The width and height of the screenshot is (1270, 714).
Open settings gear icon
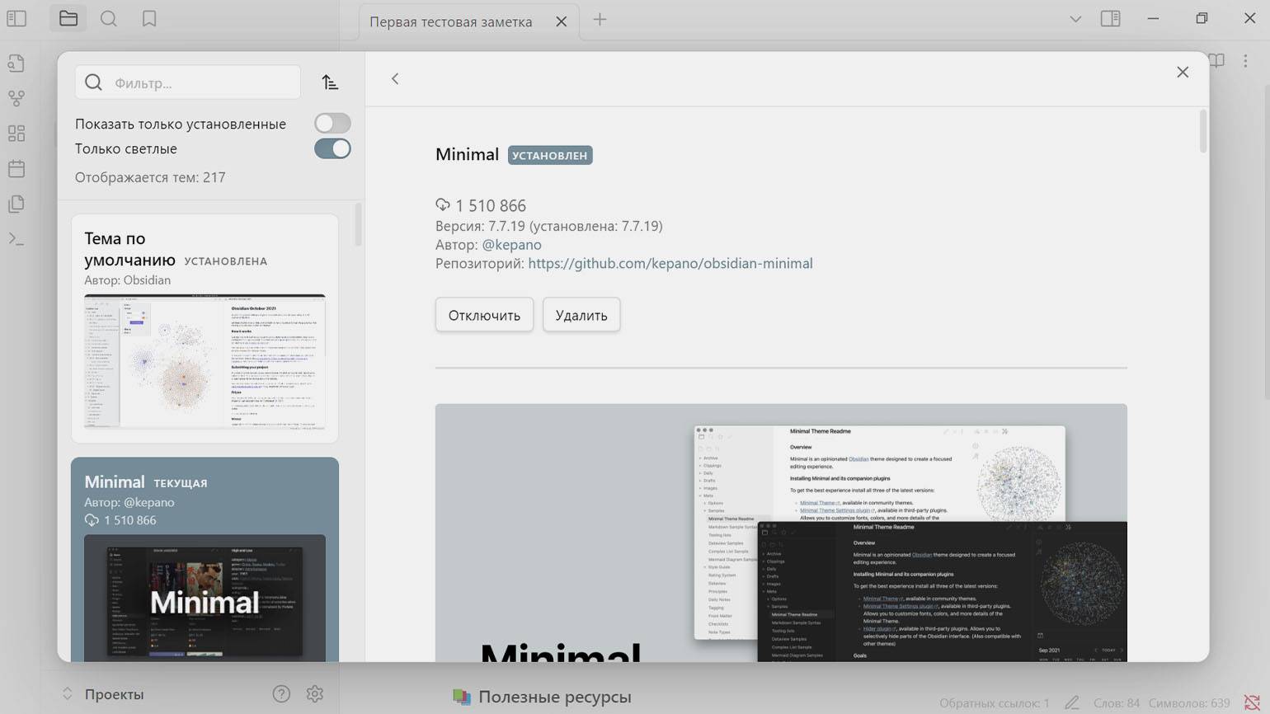tap(315, 694)
